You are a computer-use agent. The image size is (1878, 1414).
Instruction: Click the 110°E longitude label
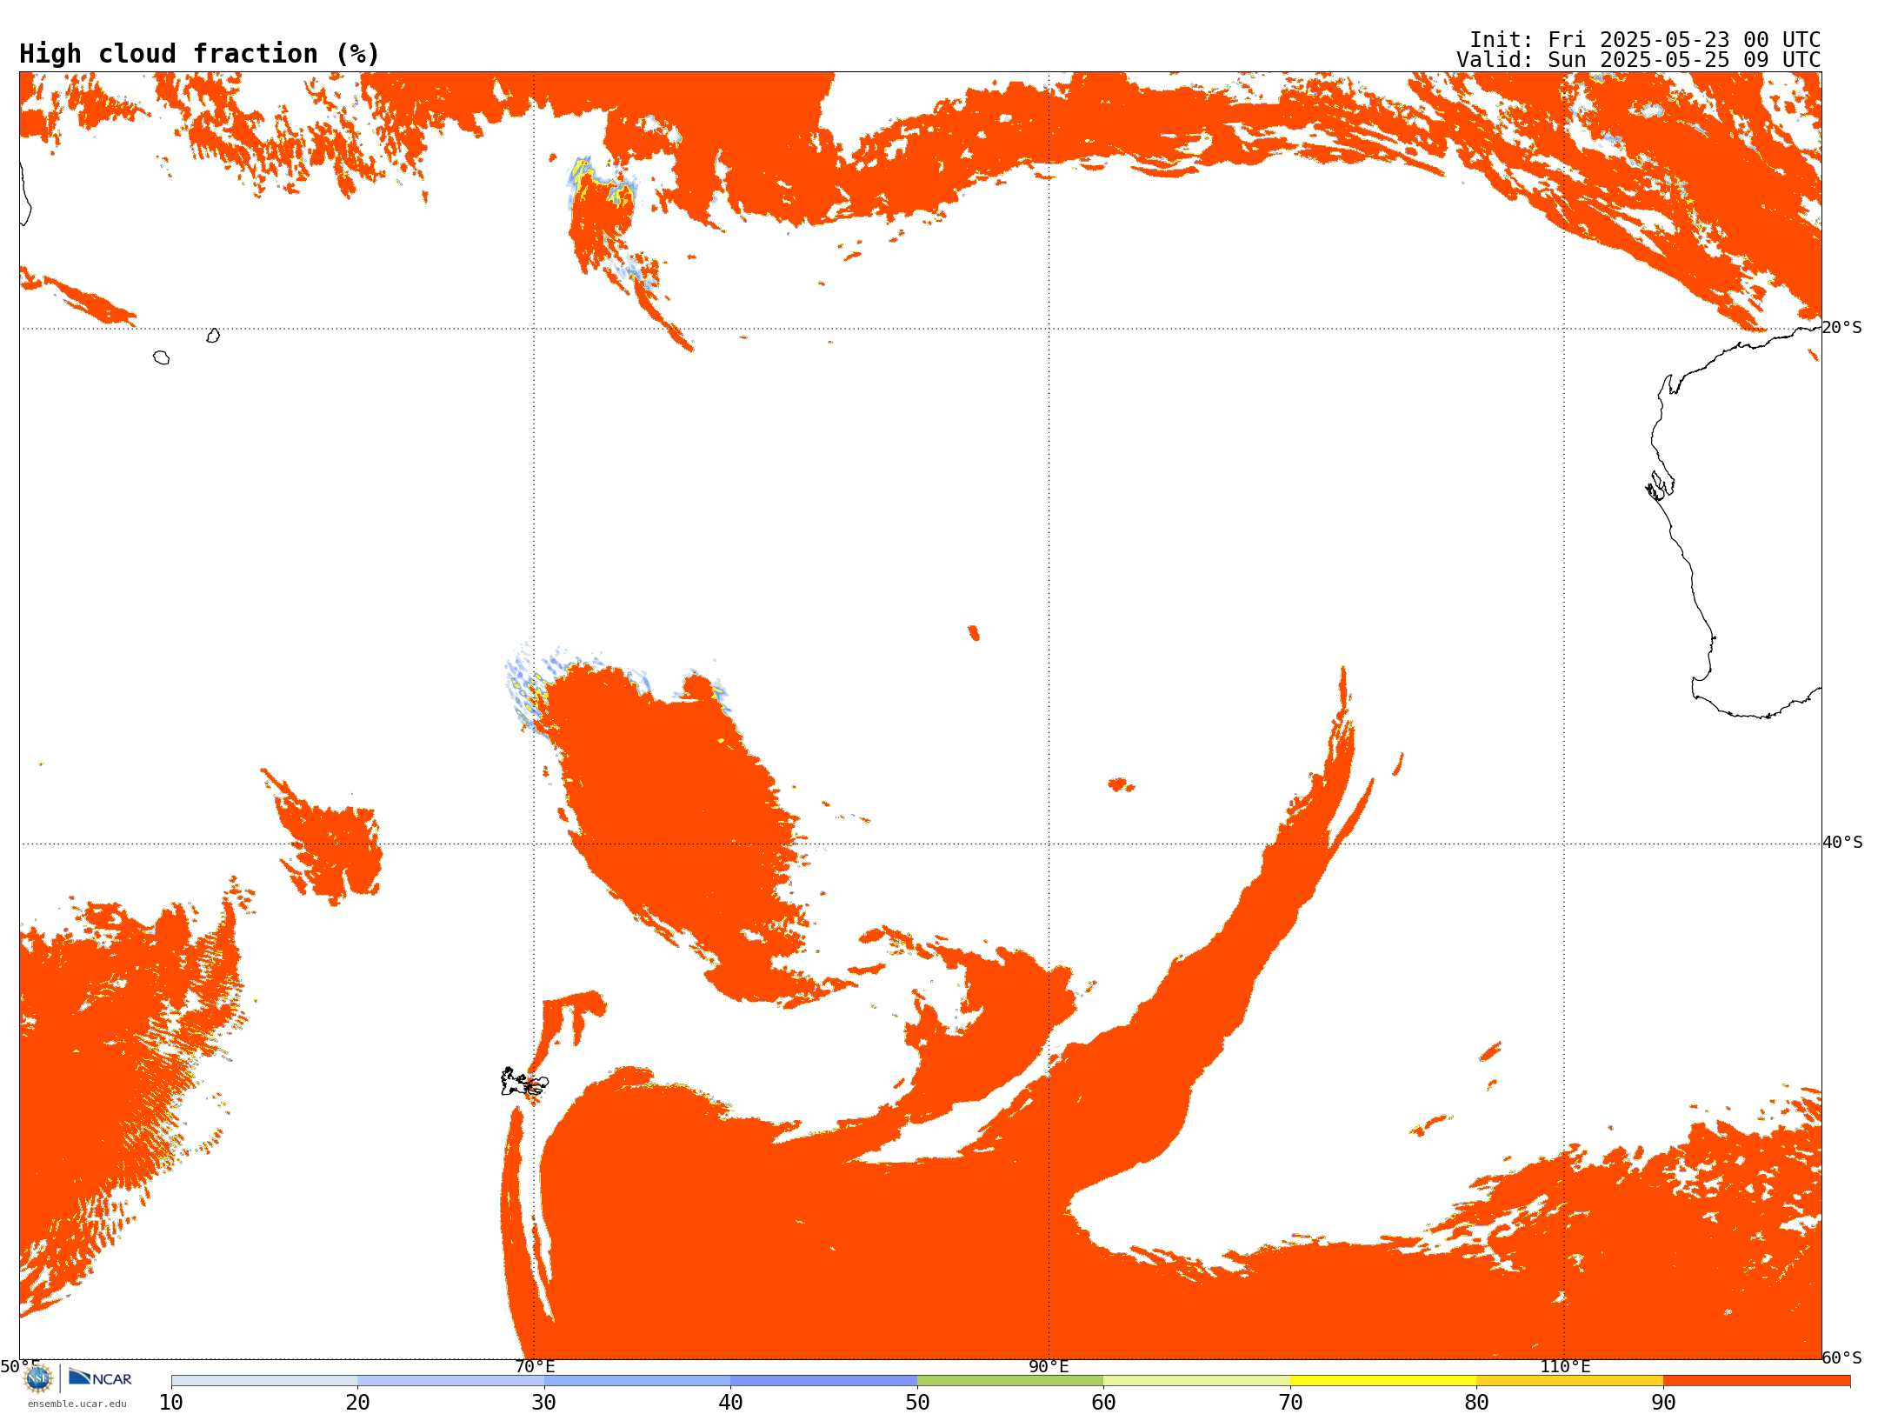[1565, 1367]
